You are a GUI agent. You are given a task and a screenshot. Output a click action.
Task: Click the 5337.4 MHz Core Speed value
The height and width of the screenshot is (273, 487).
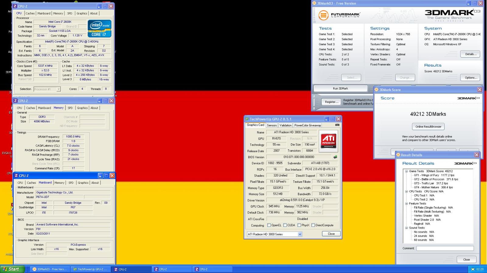pos(45,66)
